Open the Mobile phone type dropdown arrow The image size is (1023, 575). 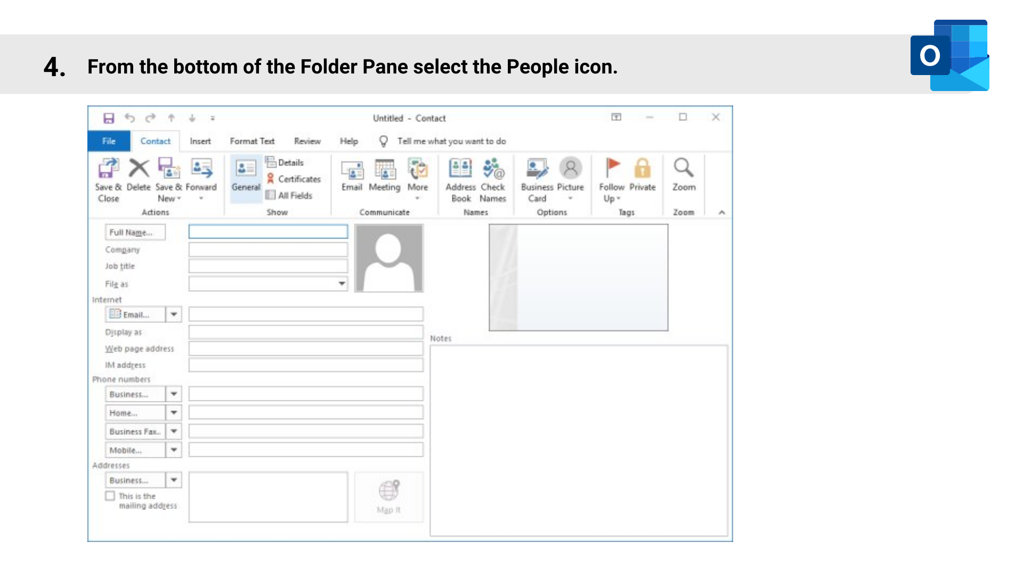pos(174,450)
